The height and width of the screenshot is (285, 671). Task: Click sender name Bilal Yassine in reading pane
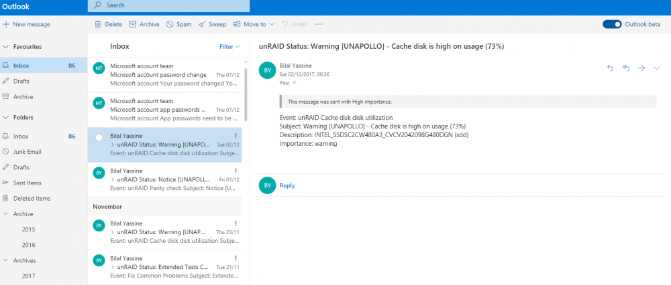coord(296,66)
